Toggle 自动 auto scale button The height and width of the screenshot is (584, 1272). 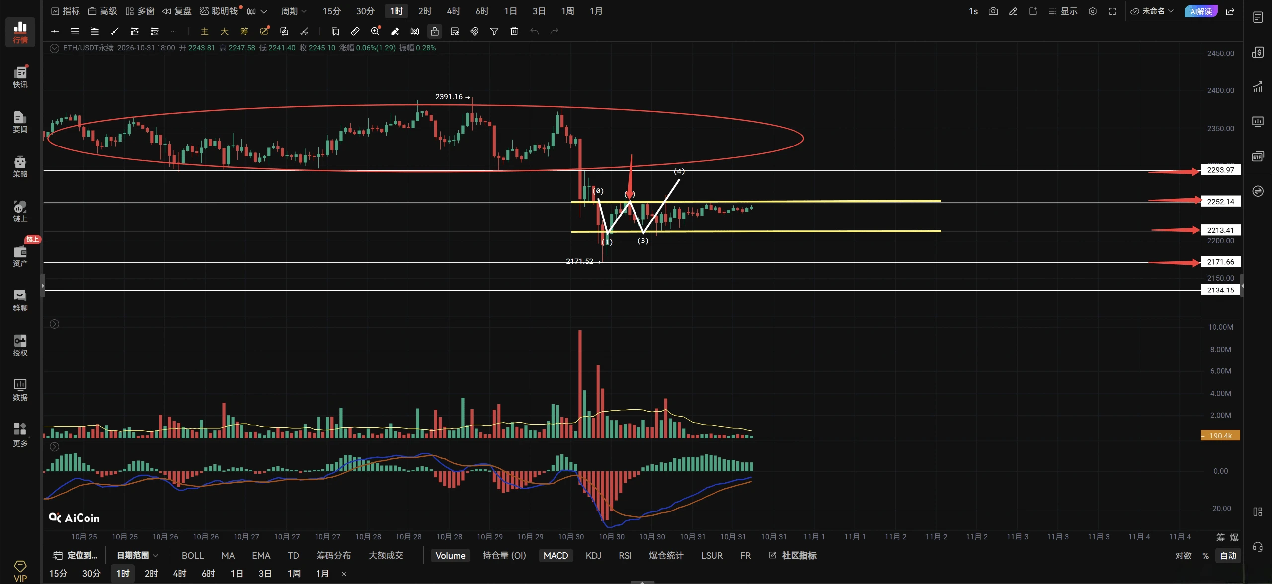coord(1228,555)
